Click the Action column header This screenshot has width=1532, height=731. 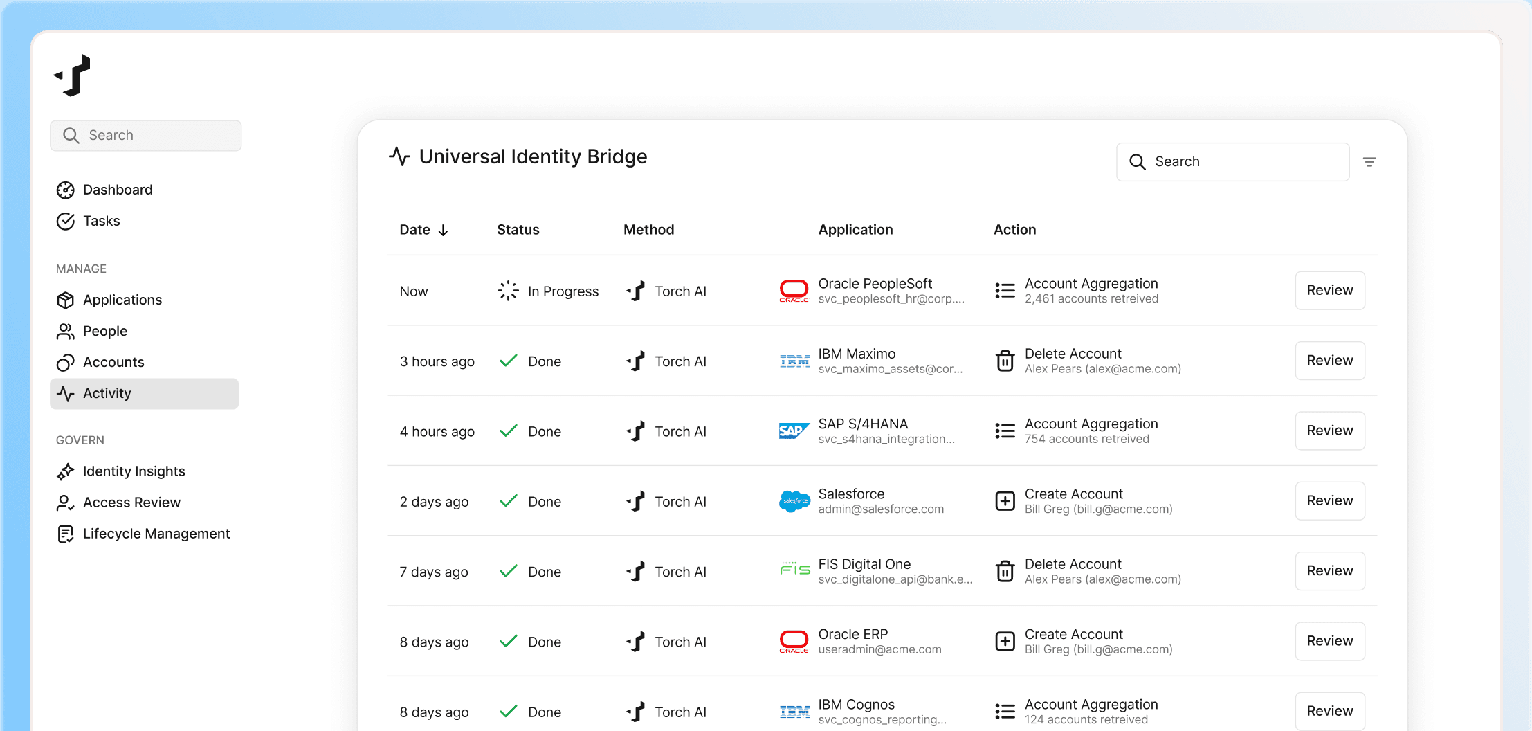1014,230
